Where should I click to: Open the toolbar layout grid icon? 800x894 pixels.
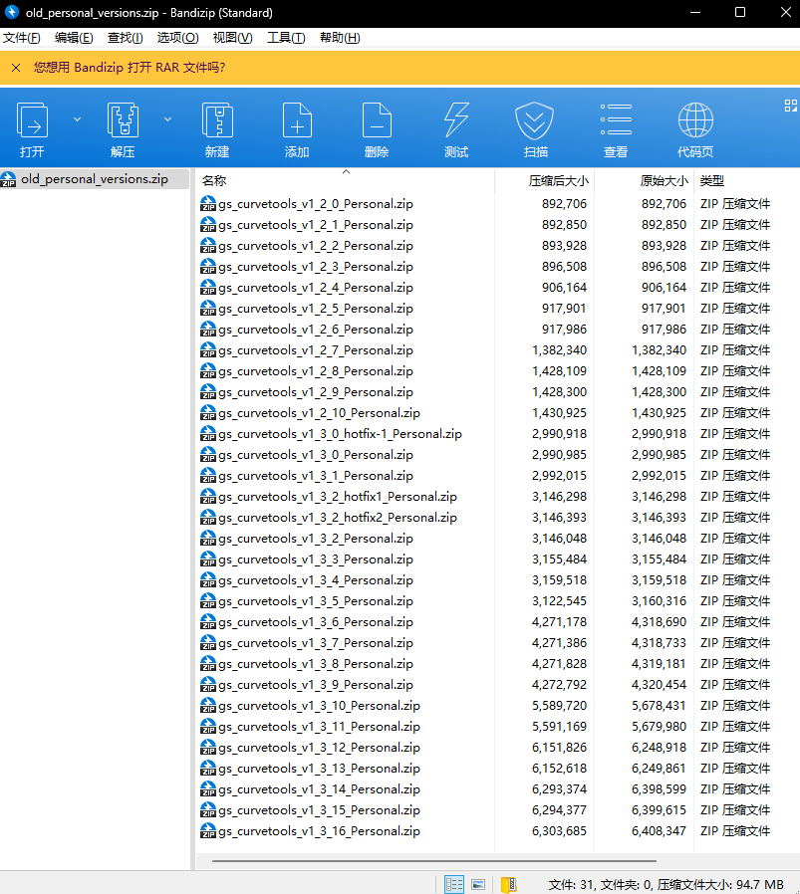pos(790,106)
